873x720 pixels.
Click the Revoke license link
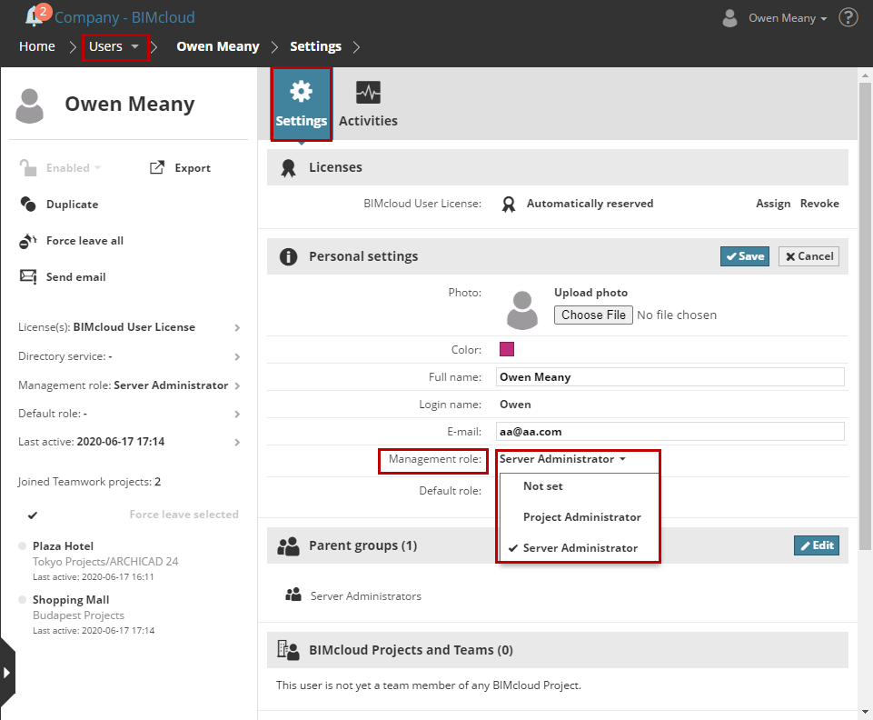coord(819,204)
